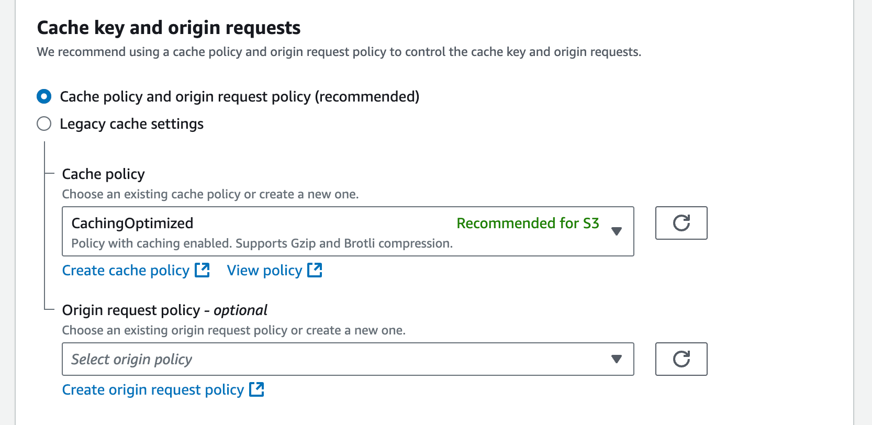Click the cache policy dropdown arrow
This screenshot has width=872, height=425.
[617, 231]
